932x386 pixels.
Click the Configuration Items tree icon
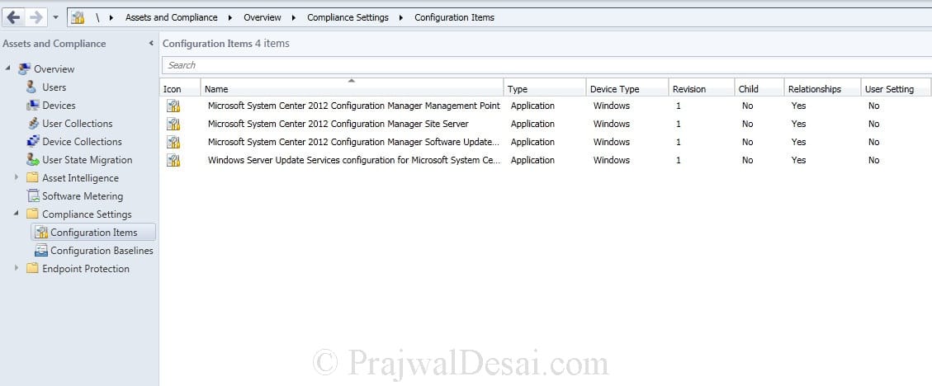[x=41, y=233]
